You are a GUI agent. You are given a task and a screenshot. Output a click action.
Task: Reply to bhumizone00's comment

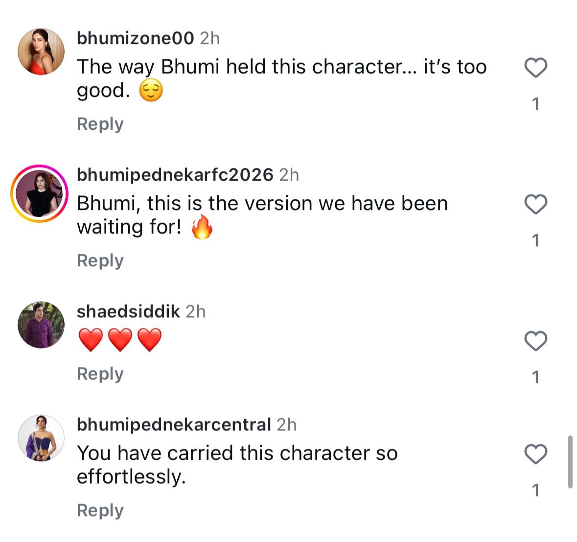click(x=100, y=124)
